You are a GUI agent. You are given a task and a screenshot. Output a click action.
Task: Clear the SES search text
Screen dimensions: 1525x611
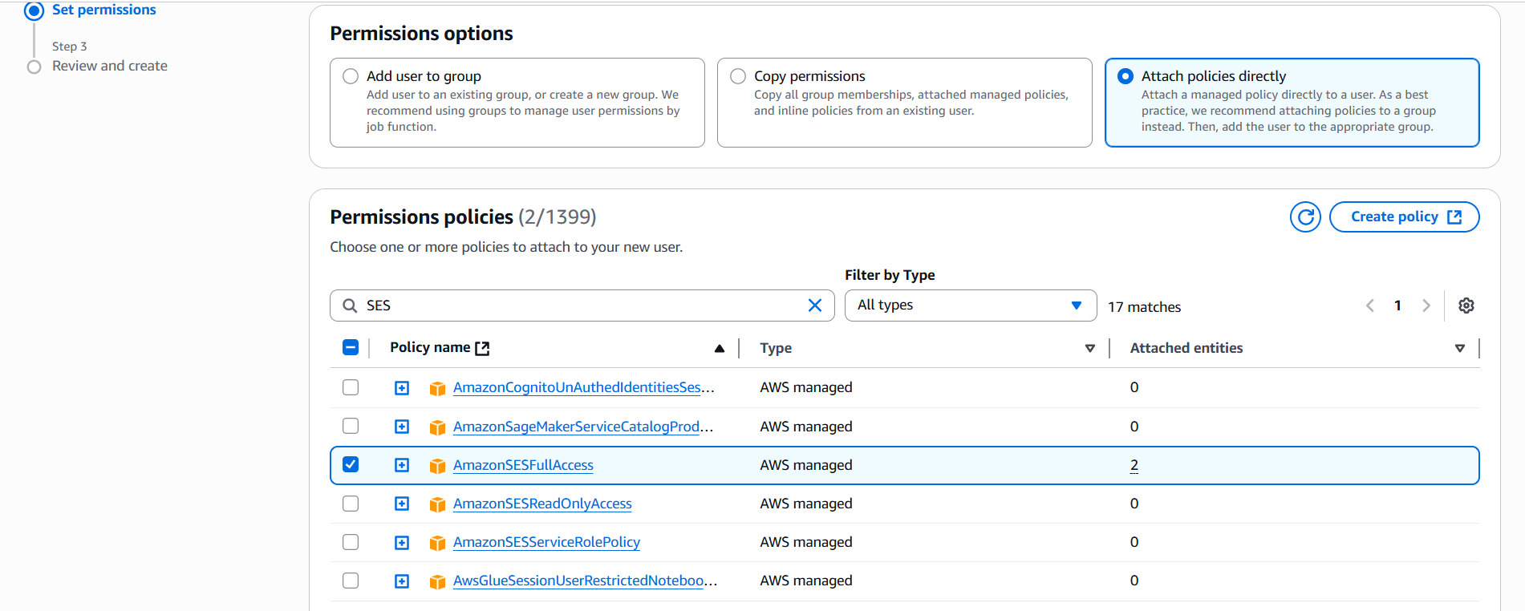(x=814, y=305)
